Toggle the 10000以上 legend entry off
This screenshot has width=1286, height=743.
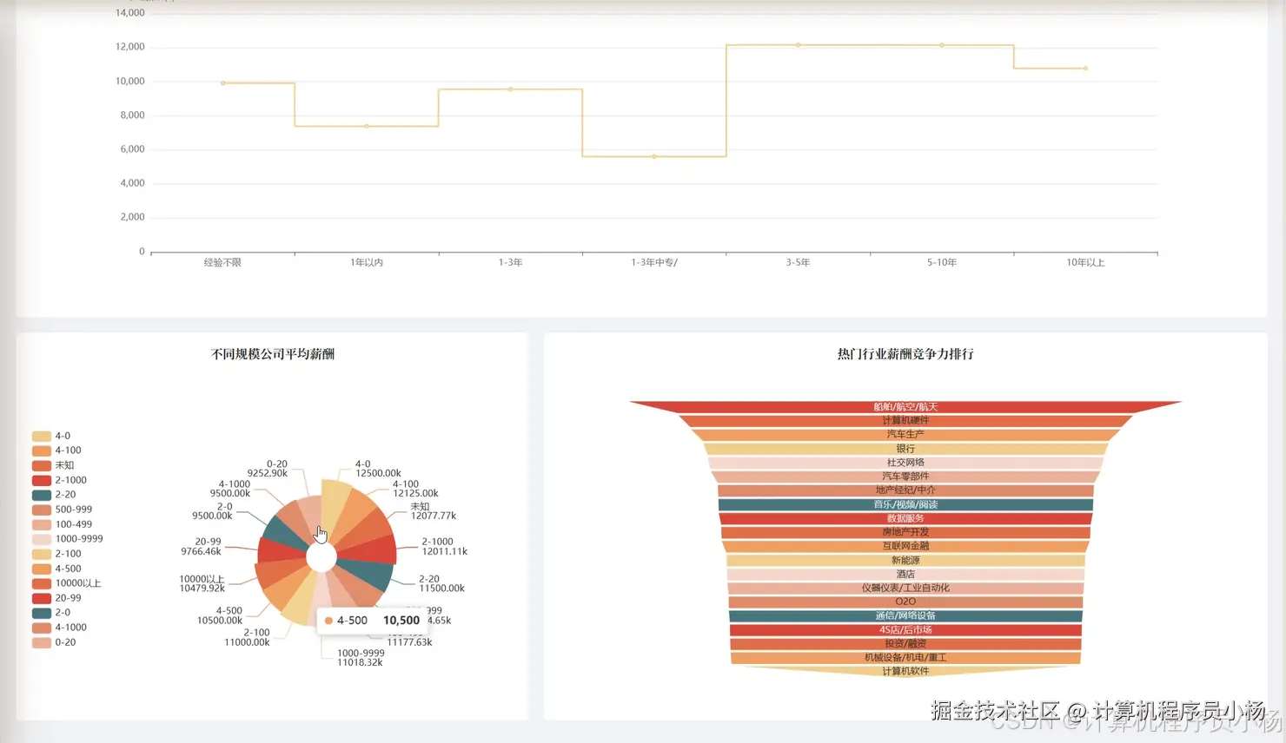[x=39, y=582]
